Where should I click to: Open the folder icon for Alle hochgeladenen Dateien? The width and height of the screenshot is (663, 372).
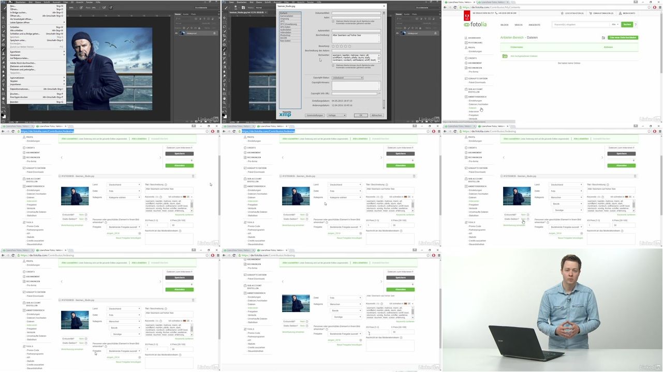pos(505,56)
